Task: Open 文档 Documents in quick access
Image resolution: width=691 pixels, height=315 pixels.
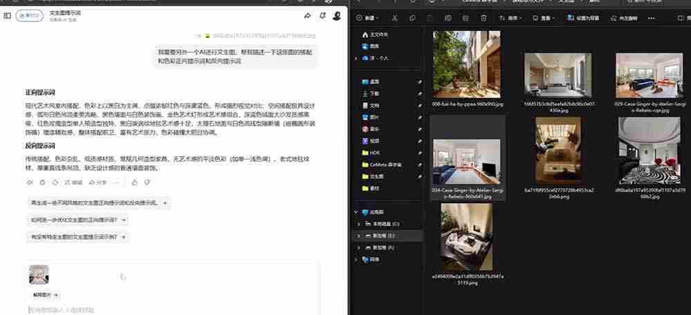Action: tap(371, 106)
